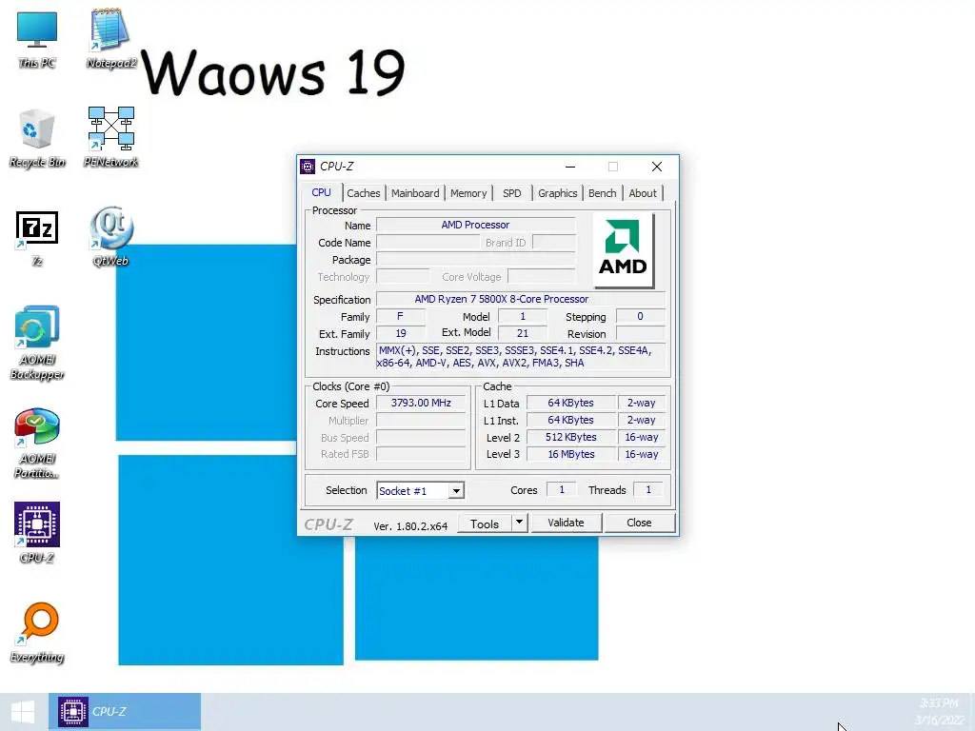Click the Level 2 512 KBytes value
Viewport: 975px width, 731px height.
coord(571,437)
